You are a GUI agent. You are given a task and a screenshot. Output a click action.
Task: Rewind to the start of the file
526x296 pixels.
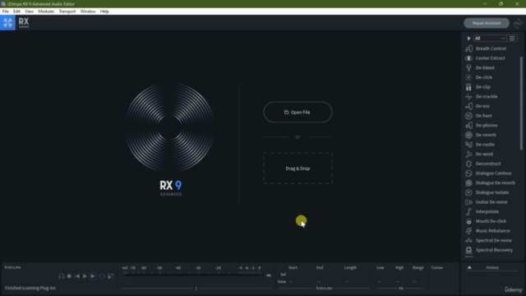(x=77, y=276)
